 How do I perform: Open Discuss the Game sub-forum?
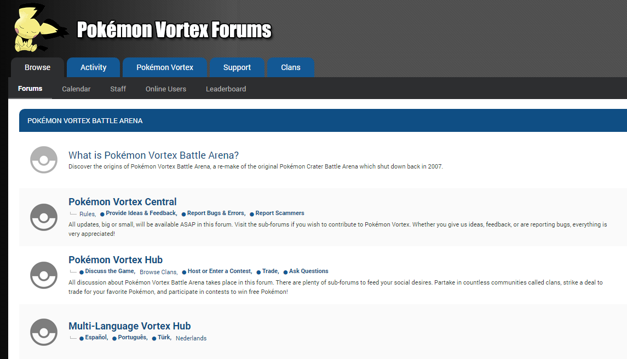pos(110,271)
